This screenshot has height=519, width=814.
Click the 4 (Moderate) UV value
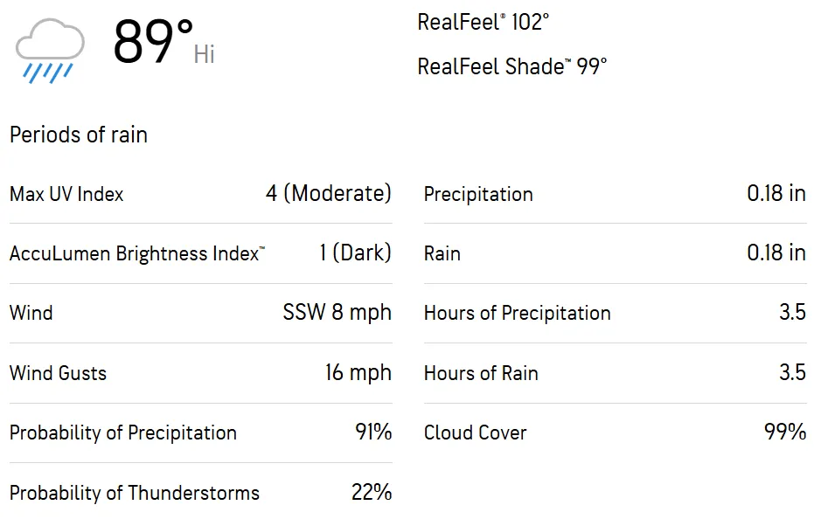point(328,193)
